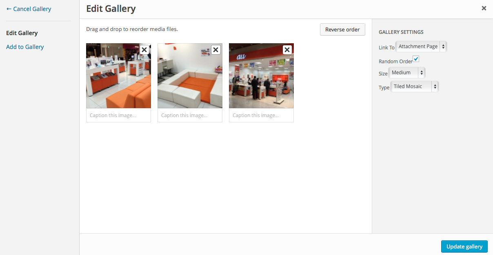Viewport: 493px width, 255px height.
Task: Remove the first gallery image with its X icon
Action: tap(144, 50)
